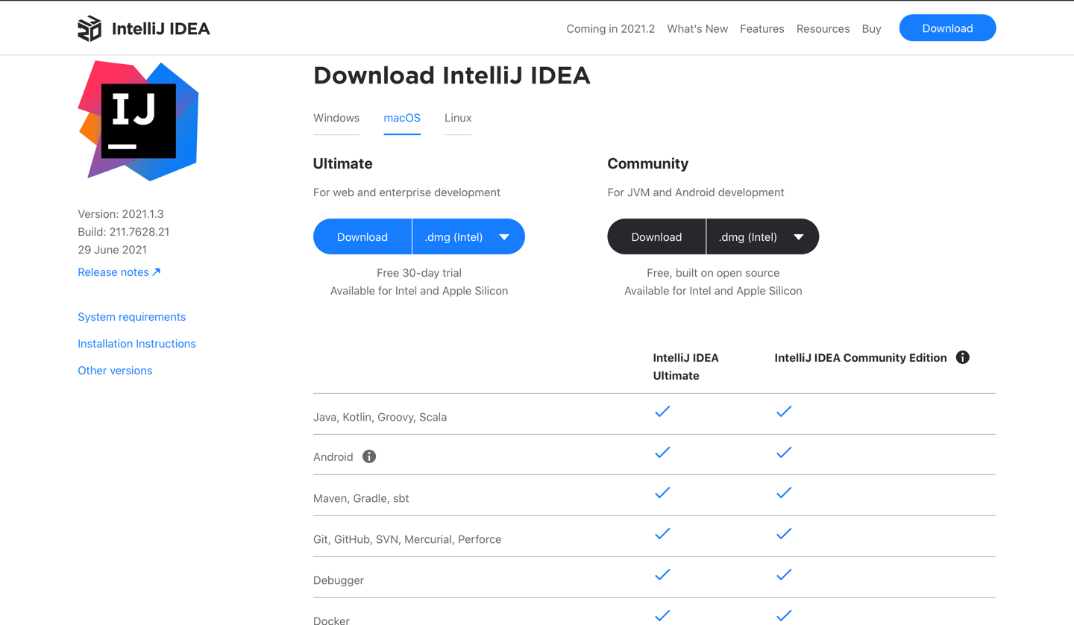Image resolution: width=1074 pixels, height=625 pixels.
Task: Click the 'IntelliJ IDEA Ultimate' column header
Action: pyautogui.click(x=685, y=367)
